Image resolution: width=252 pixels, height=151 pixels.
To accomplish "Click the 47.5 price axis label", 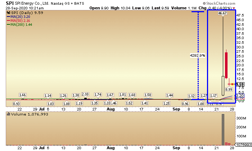I will tap(240, 15).
